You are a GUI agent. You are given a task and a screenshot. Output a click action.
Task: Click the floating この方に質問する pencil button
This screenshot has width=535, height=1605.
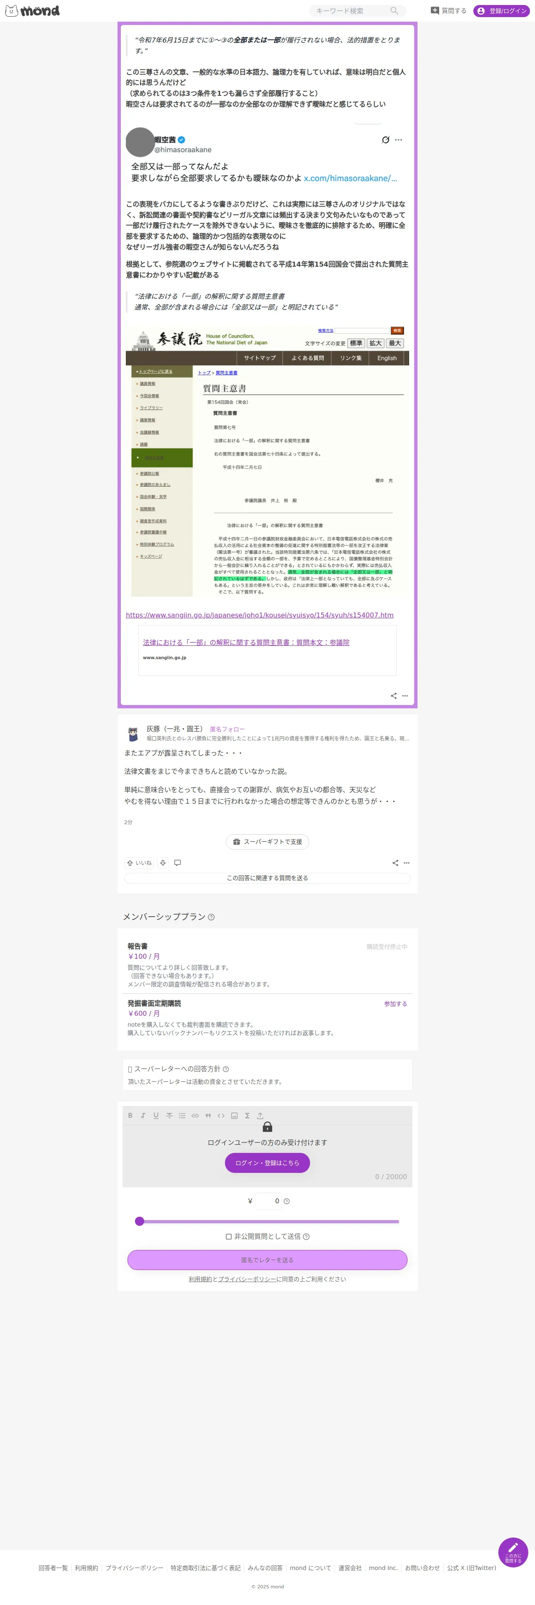click(x=513, y=1551)
